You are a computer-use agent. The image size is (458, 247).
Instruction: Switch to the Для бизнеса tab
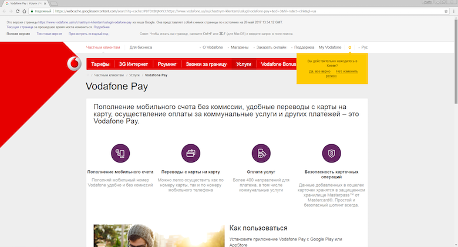(141, 47)
